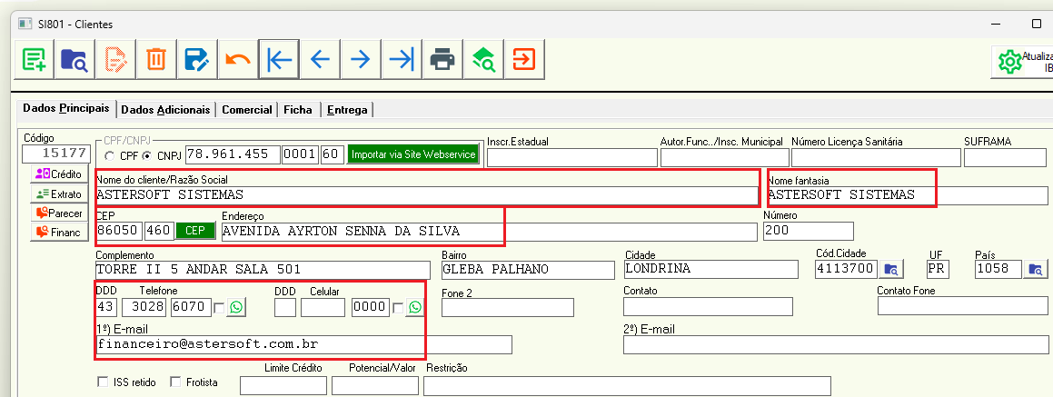Click the green CEP lookup button
The height and width of the screenshot is (397, 1053).
[195, 231]
